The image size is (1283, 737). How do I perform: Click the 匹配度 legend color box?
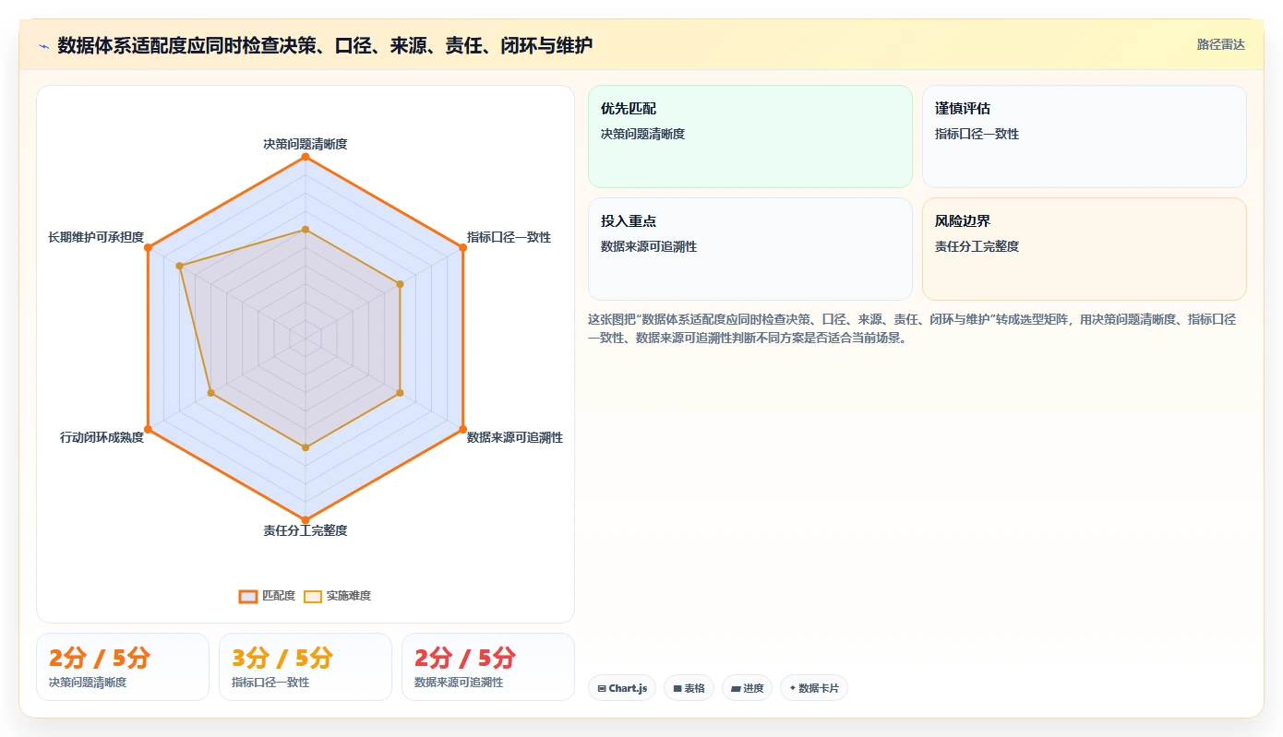point(248,596)
